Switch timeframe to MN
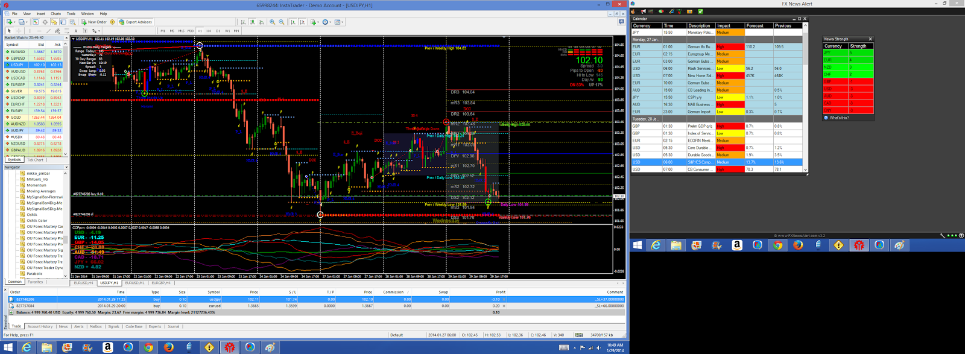965x354 pixels. pos(236,31)
